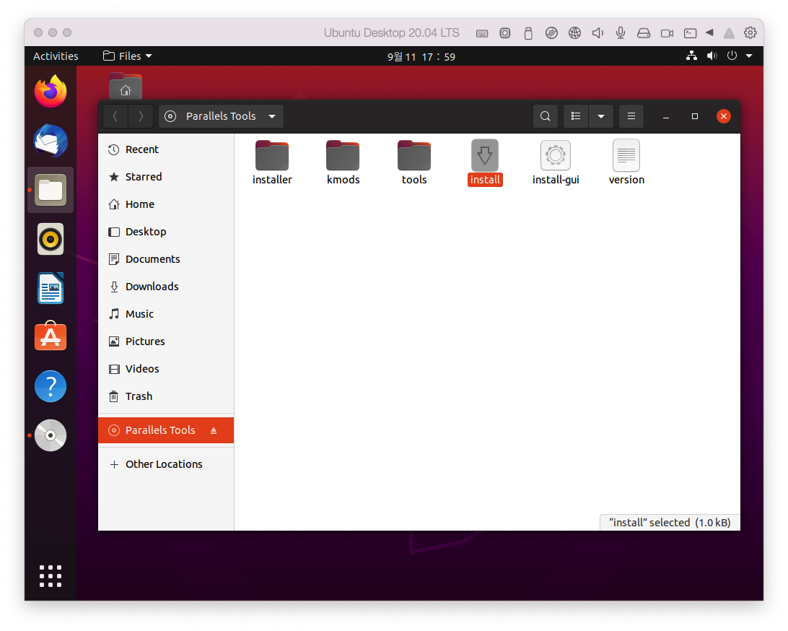The image size is (788, 631).
Task: Open the hamburger menu in Files
Action: (631, 117)
